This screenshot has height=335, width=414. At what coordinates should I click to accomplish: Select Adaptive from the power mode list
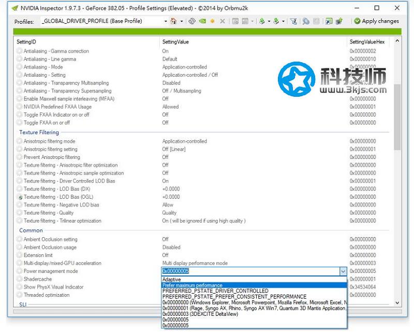[254, 280]
